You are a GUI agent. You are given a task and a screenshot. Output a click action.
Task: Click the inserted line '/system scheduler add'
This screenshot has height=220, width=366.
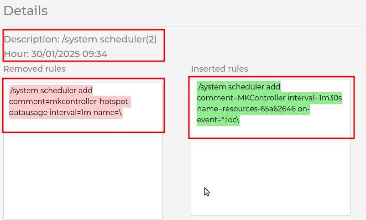239,87
